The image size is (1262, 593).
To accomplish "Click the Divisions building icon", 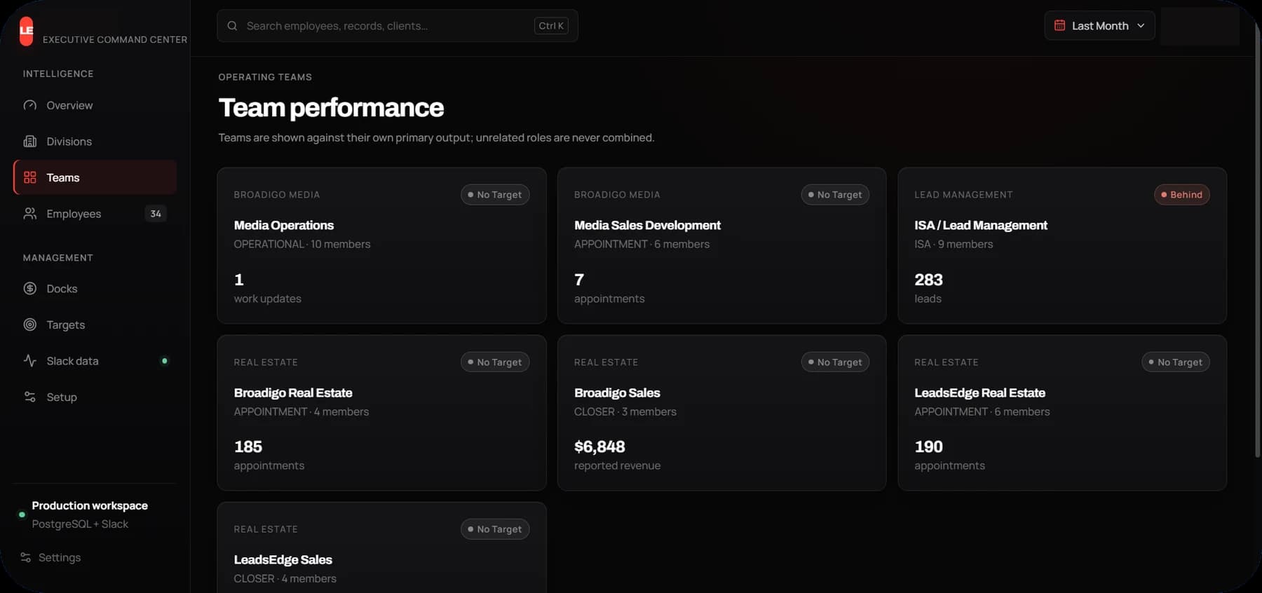I will (x=30, y=142).
